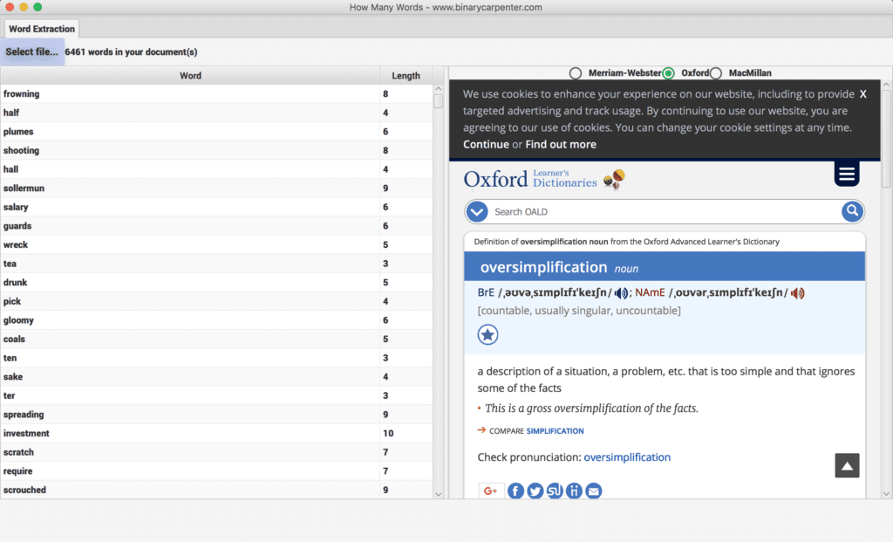Click word list scrollbar up arrow

[438, 89]
